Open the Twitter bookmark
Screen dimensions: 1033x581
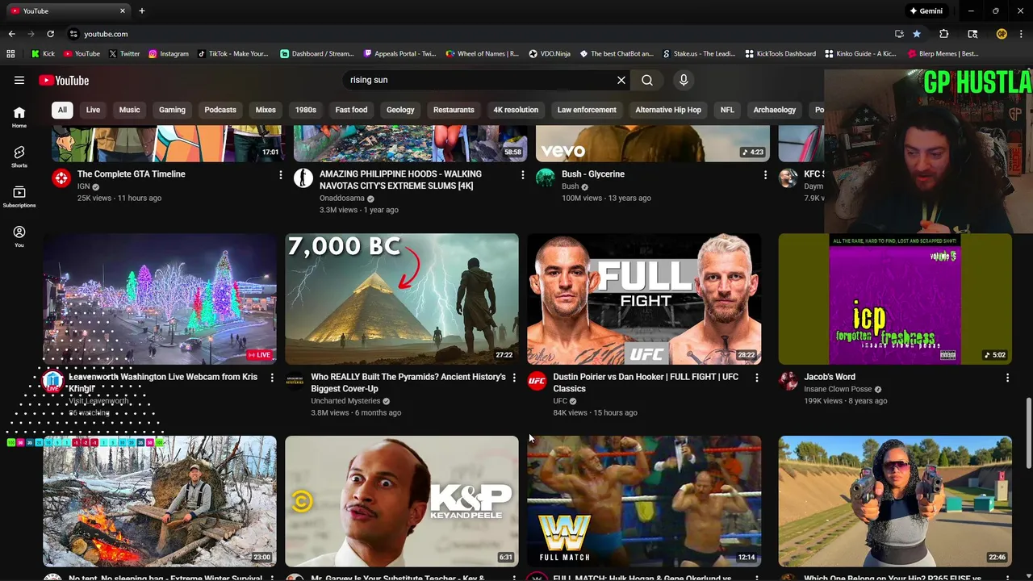tap(123, 54)
